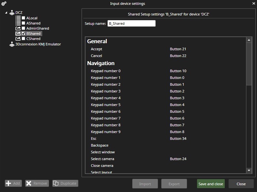This screenshot has width=257, height=192.
Task: Collapse the DCZ device tree node
Action: click(x=7, y=13)
